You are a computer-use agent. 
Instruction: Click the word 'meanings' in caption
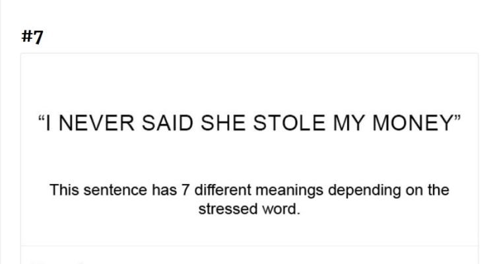click(289, 191)
